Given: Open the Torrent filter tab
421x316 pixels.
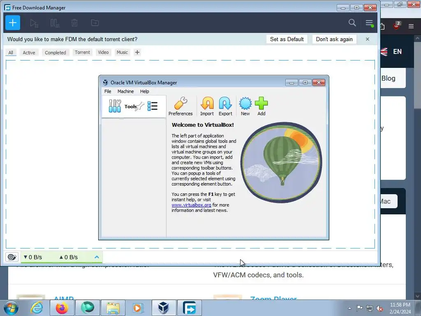Looking at the screenshot, I should [x=82, y=52].
